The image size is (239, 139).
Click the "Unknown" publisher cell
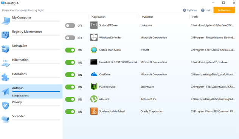[146, 25]
